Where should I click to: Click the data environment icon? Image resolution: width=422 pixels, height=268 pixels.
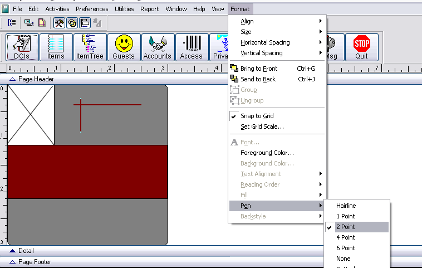pos(29,23)
